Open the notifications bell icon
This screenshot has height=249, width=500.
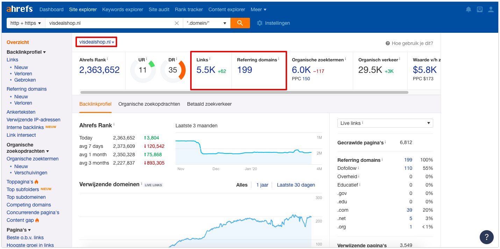[x=469, y=9]
